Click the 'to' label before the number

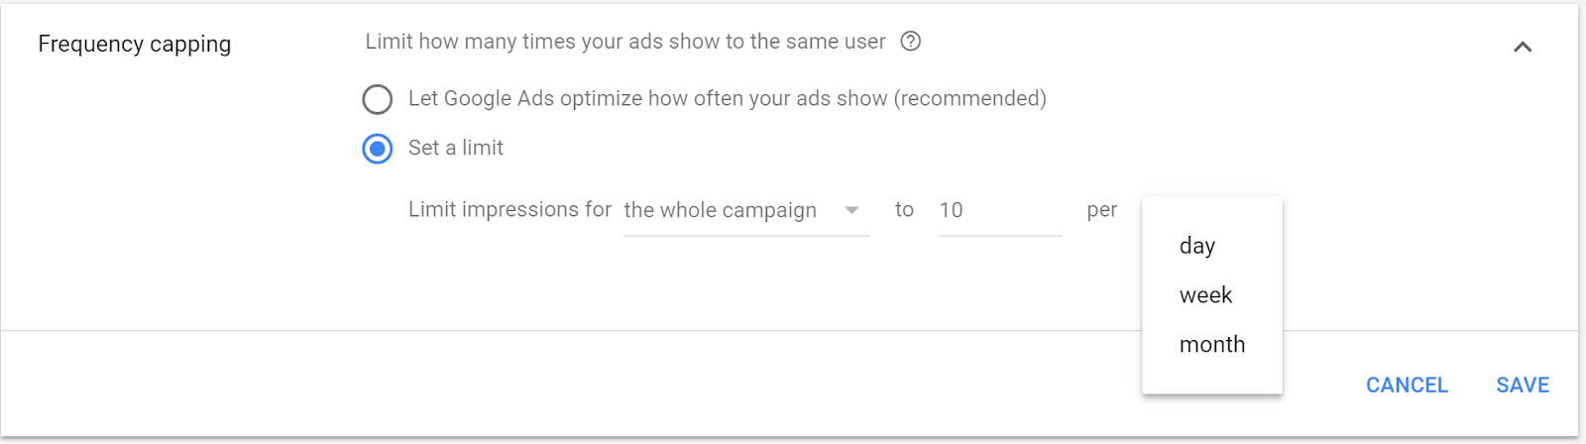pos(904,209)
